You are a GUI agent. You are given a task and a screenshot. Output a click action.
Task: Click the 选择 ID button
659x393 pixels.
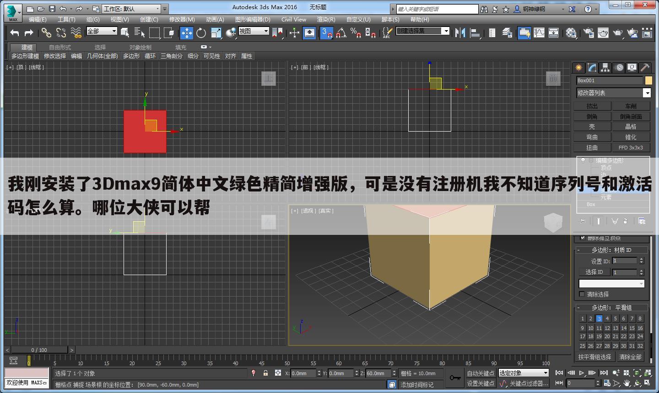coord(594,272)
